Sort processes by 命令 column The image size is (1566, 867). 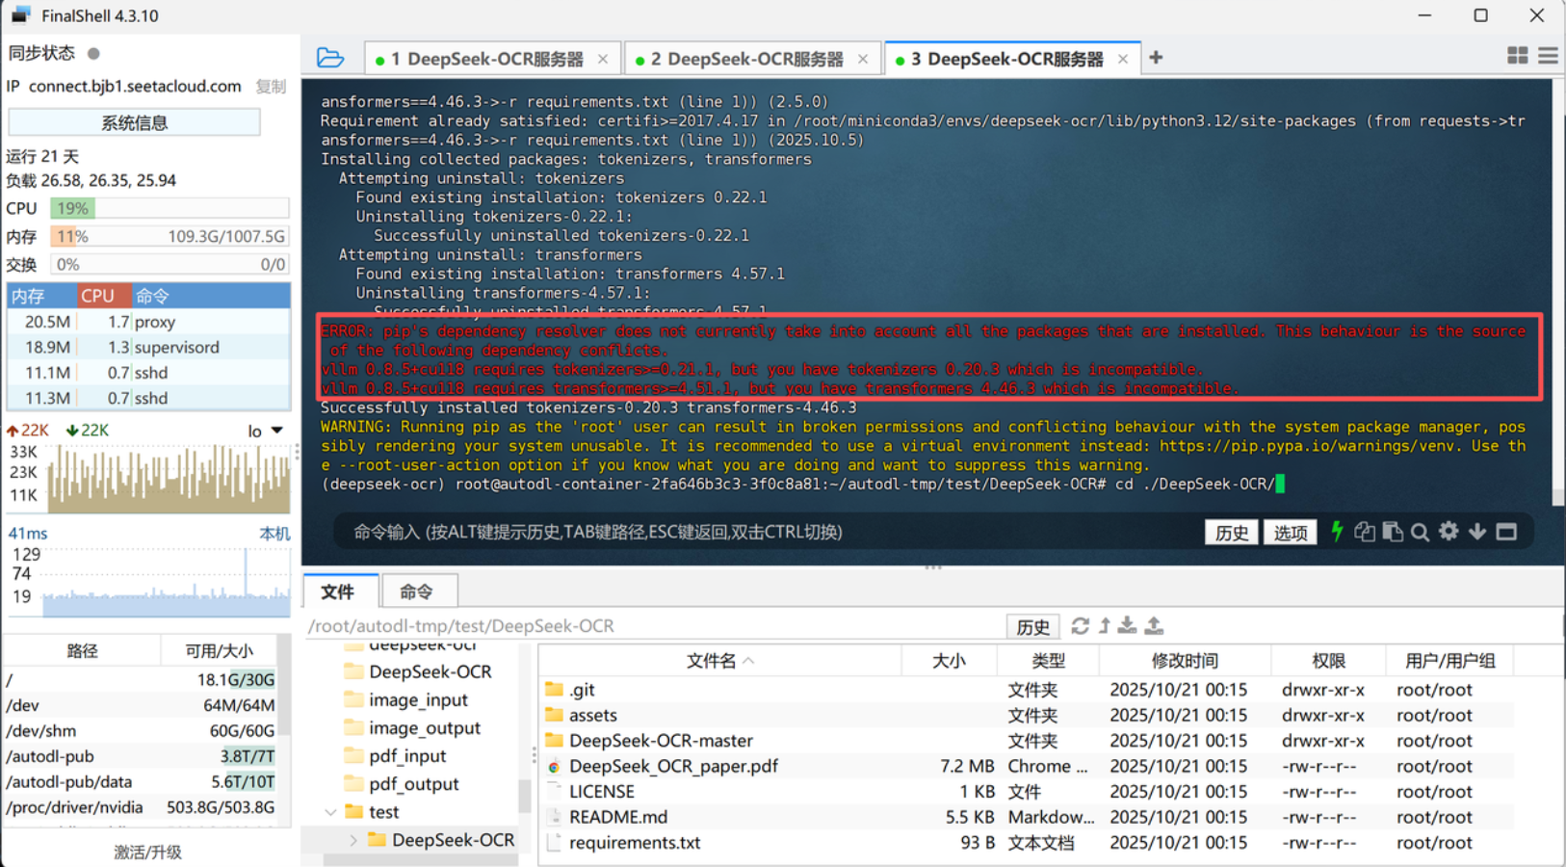[210, 296]
